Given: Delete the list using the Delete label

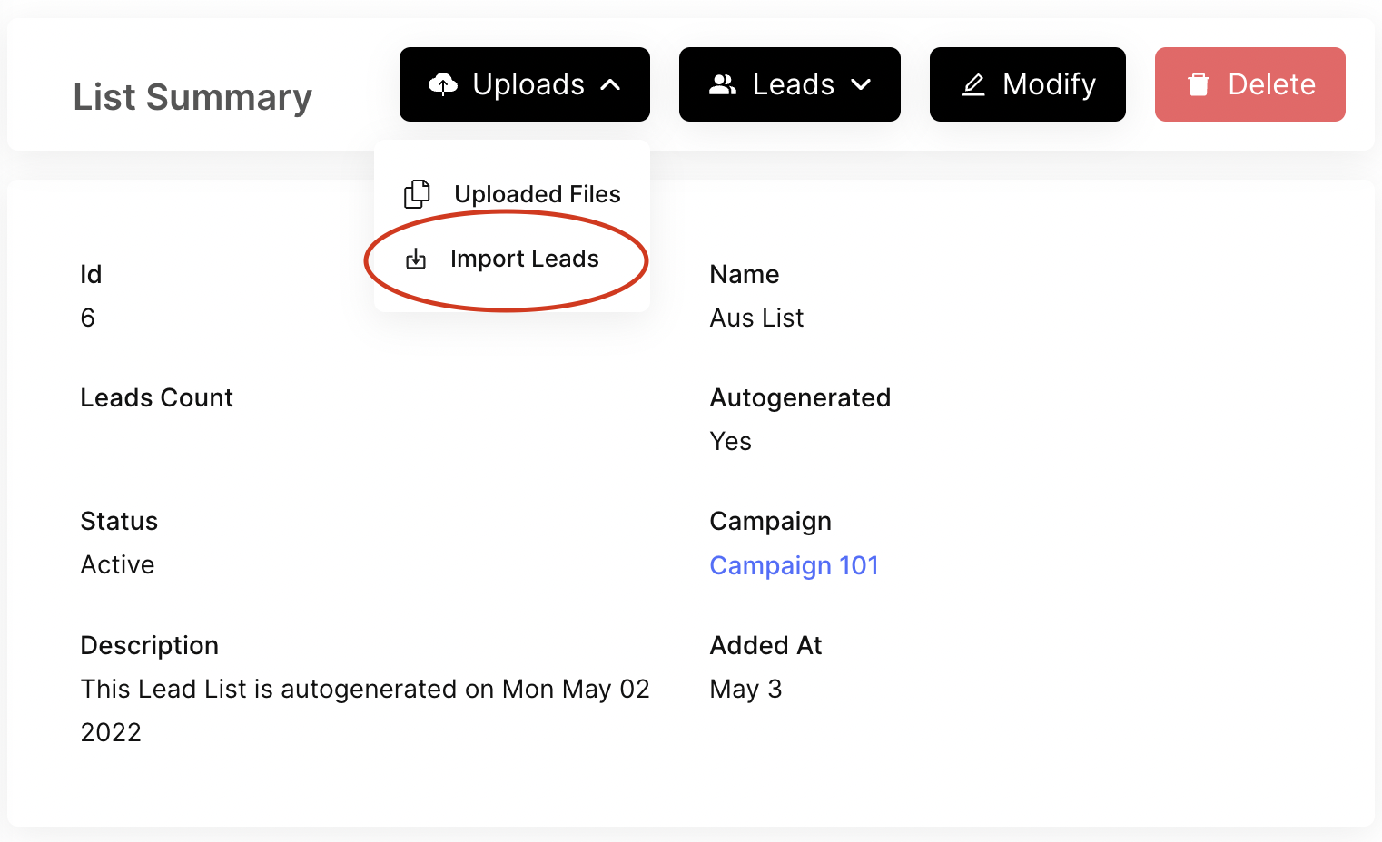Looking at the screenshot, I should [1271, 84].
